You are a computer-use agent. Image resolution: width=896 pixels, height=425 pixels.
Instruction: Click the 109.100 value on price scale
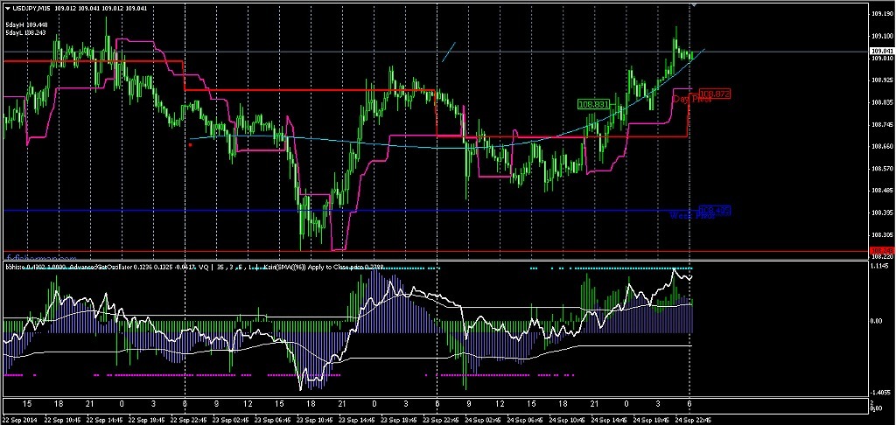coord(882,36)
